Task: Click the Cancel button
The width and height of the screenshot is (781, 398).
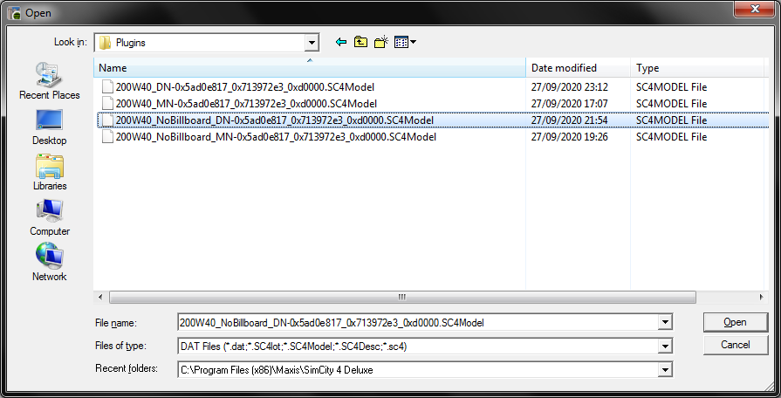Action: click(x=735, y=345)
